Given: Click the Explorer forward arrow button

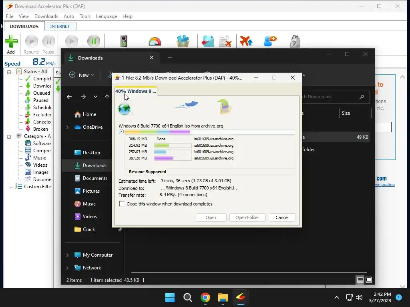Looking at the screenshot, I should (x=83, y=97).
